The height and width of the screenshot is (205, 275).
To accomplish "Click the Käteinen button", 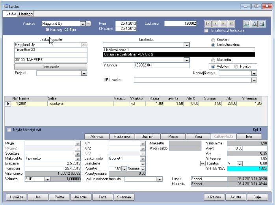I will (x=214, y=197).
